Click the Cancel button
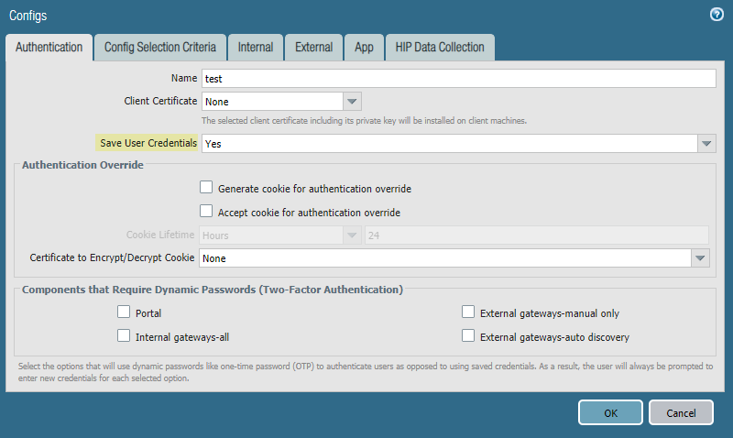This screenshot has width=733, height=438. tap(681, 412)
